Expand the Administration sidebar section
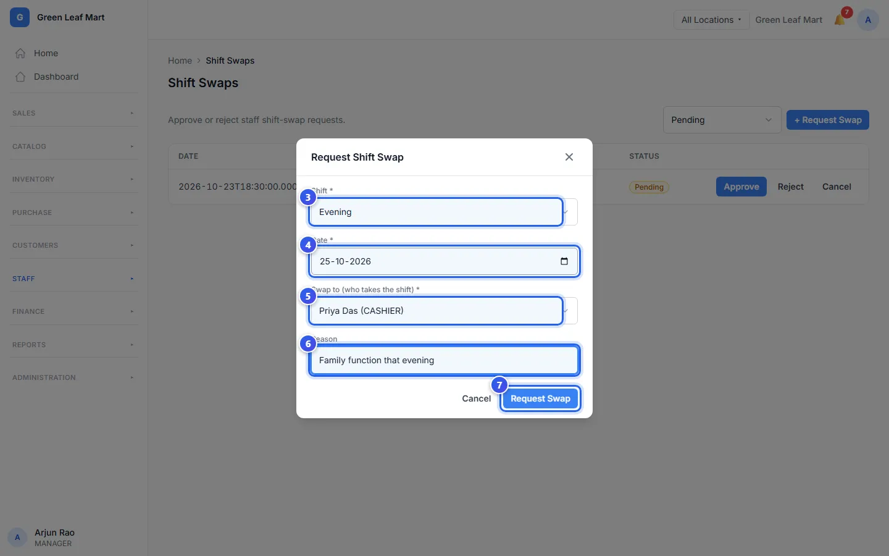Screen dimensions: 889x556 pyautogui.click(x=74, y=377)
